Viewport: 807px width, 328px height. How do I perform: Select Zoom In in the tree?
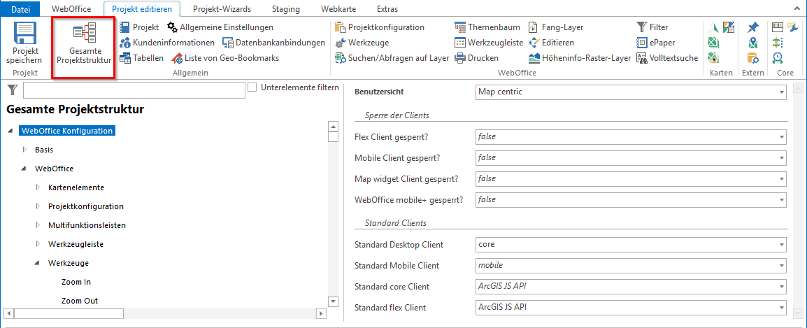point(76,282)
